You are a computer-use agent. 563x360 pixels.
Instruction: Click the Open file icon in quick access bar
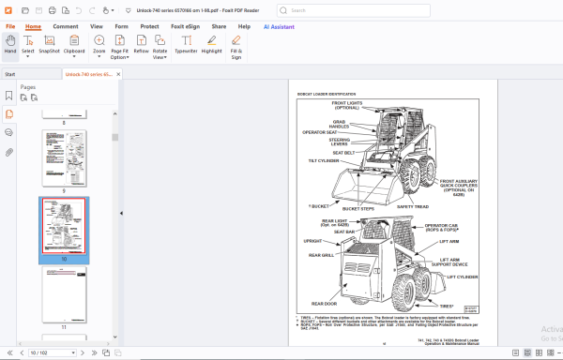point(25,10)
